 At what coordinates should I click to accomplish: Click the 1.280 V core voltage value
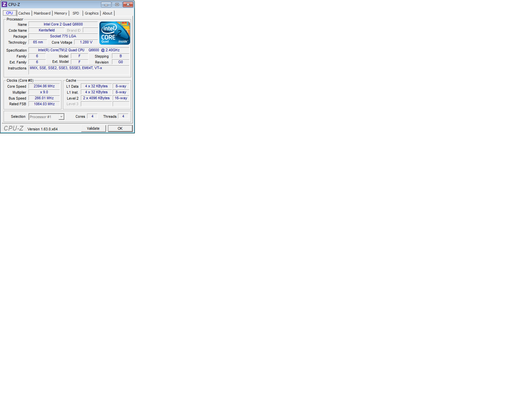tap(86, 42)
